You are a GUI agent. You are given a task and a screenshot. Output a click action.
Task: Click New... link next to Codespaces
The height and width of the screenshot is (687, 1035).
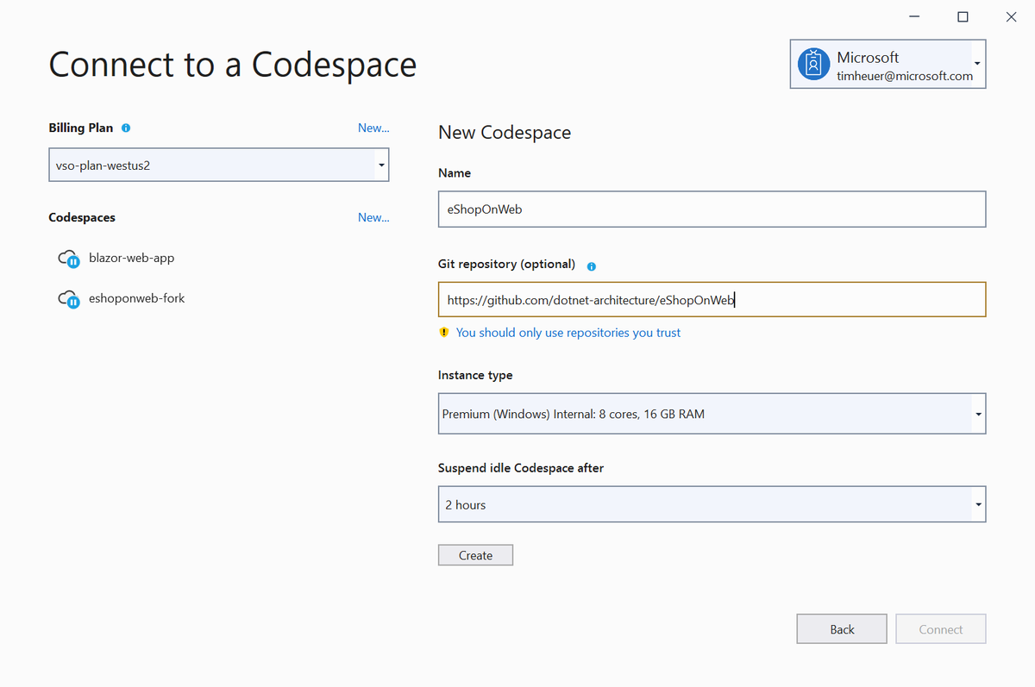pos(373,217)
